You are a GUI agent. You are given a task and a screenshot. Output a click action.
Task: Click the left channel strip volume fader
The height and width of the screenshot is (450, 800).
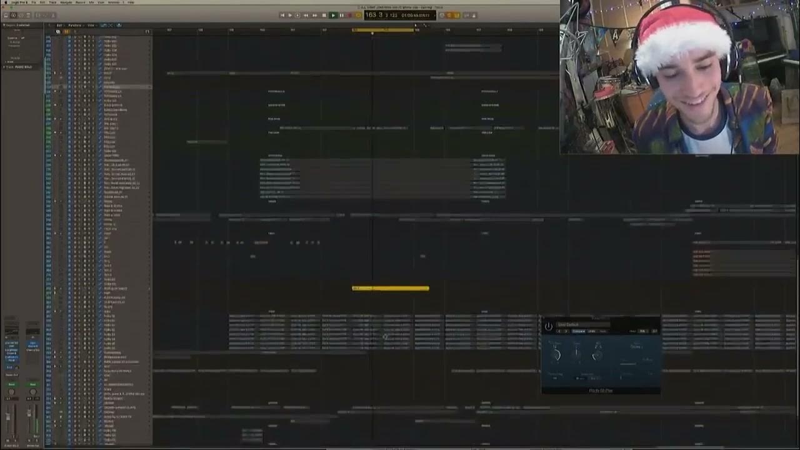(8, 416)
